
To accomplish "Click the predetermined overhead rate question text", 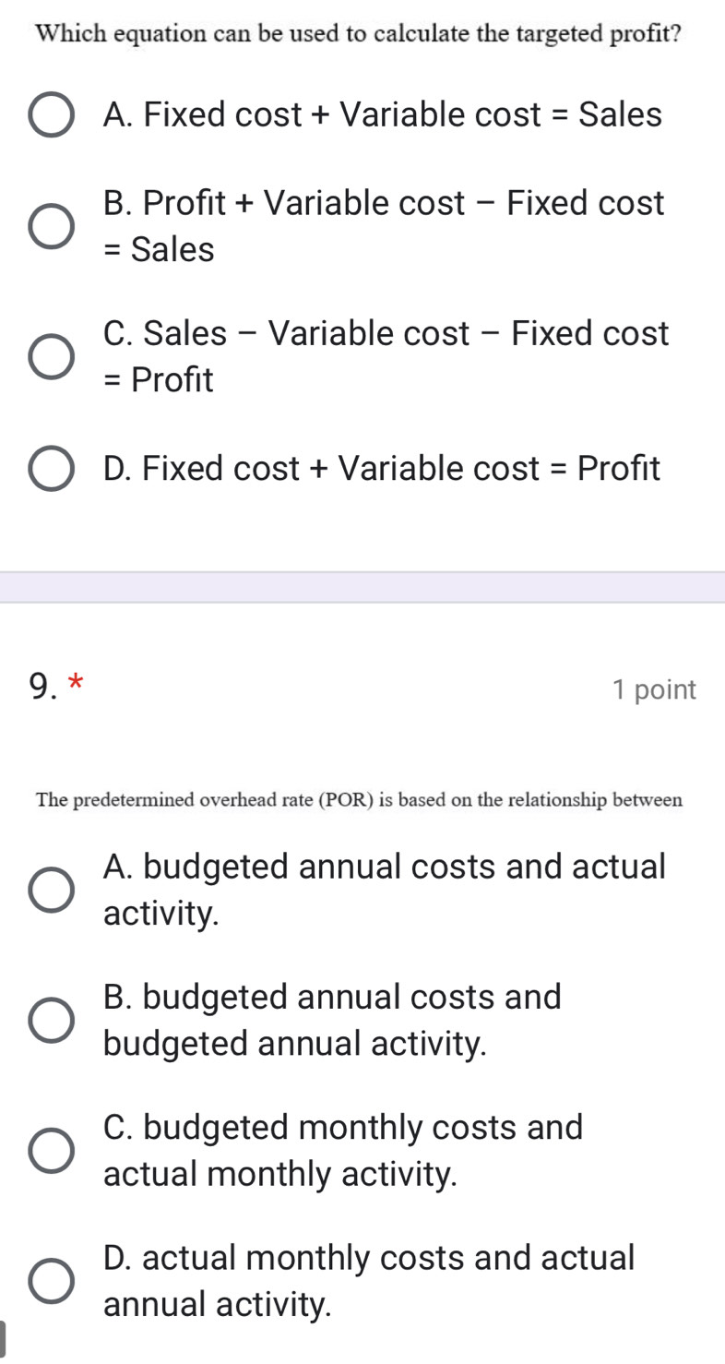I will tap(360, 800).
